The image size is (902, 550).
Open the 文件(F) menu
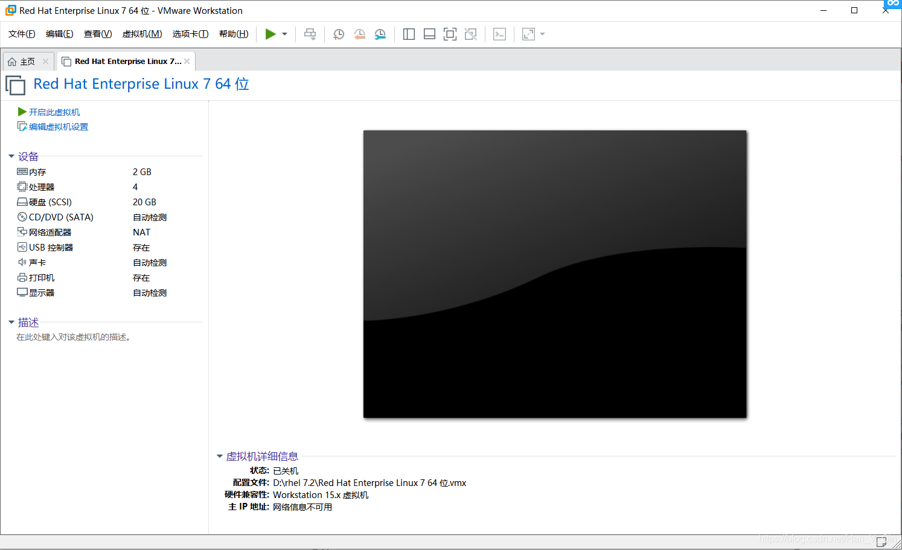[x=22, y=34]
